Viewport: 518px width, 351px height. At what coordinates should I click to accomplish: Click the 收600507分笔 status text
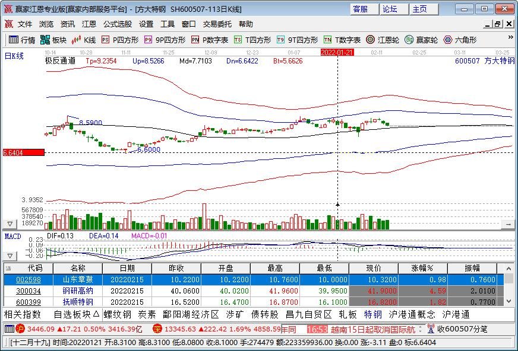point(462,328)
